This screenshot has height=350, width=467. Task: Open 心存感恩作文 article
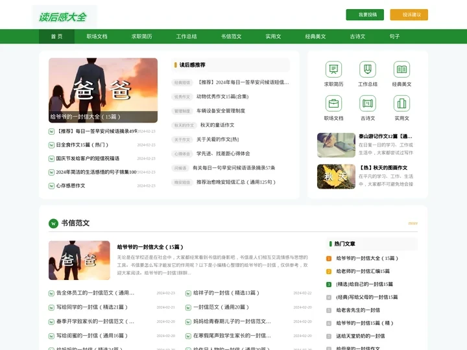tap(71, 186)
